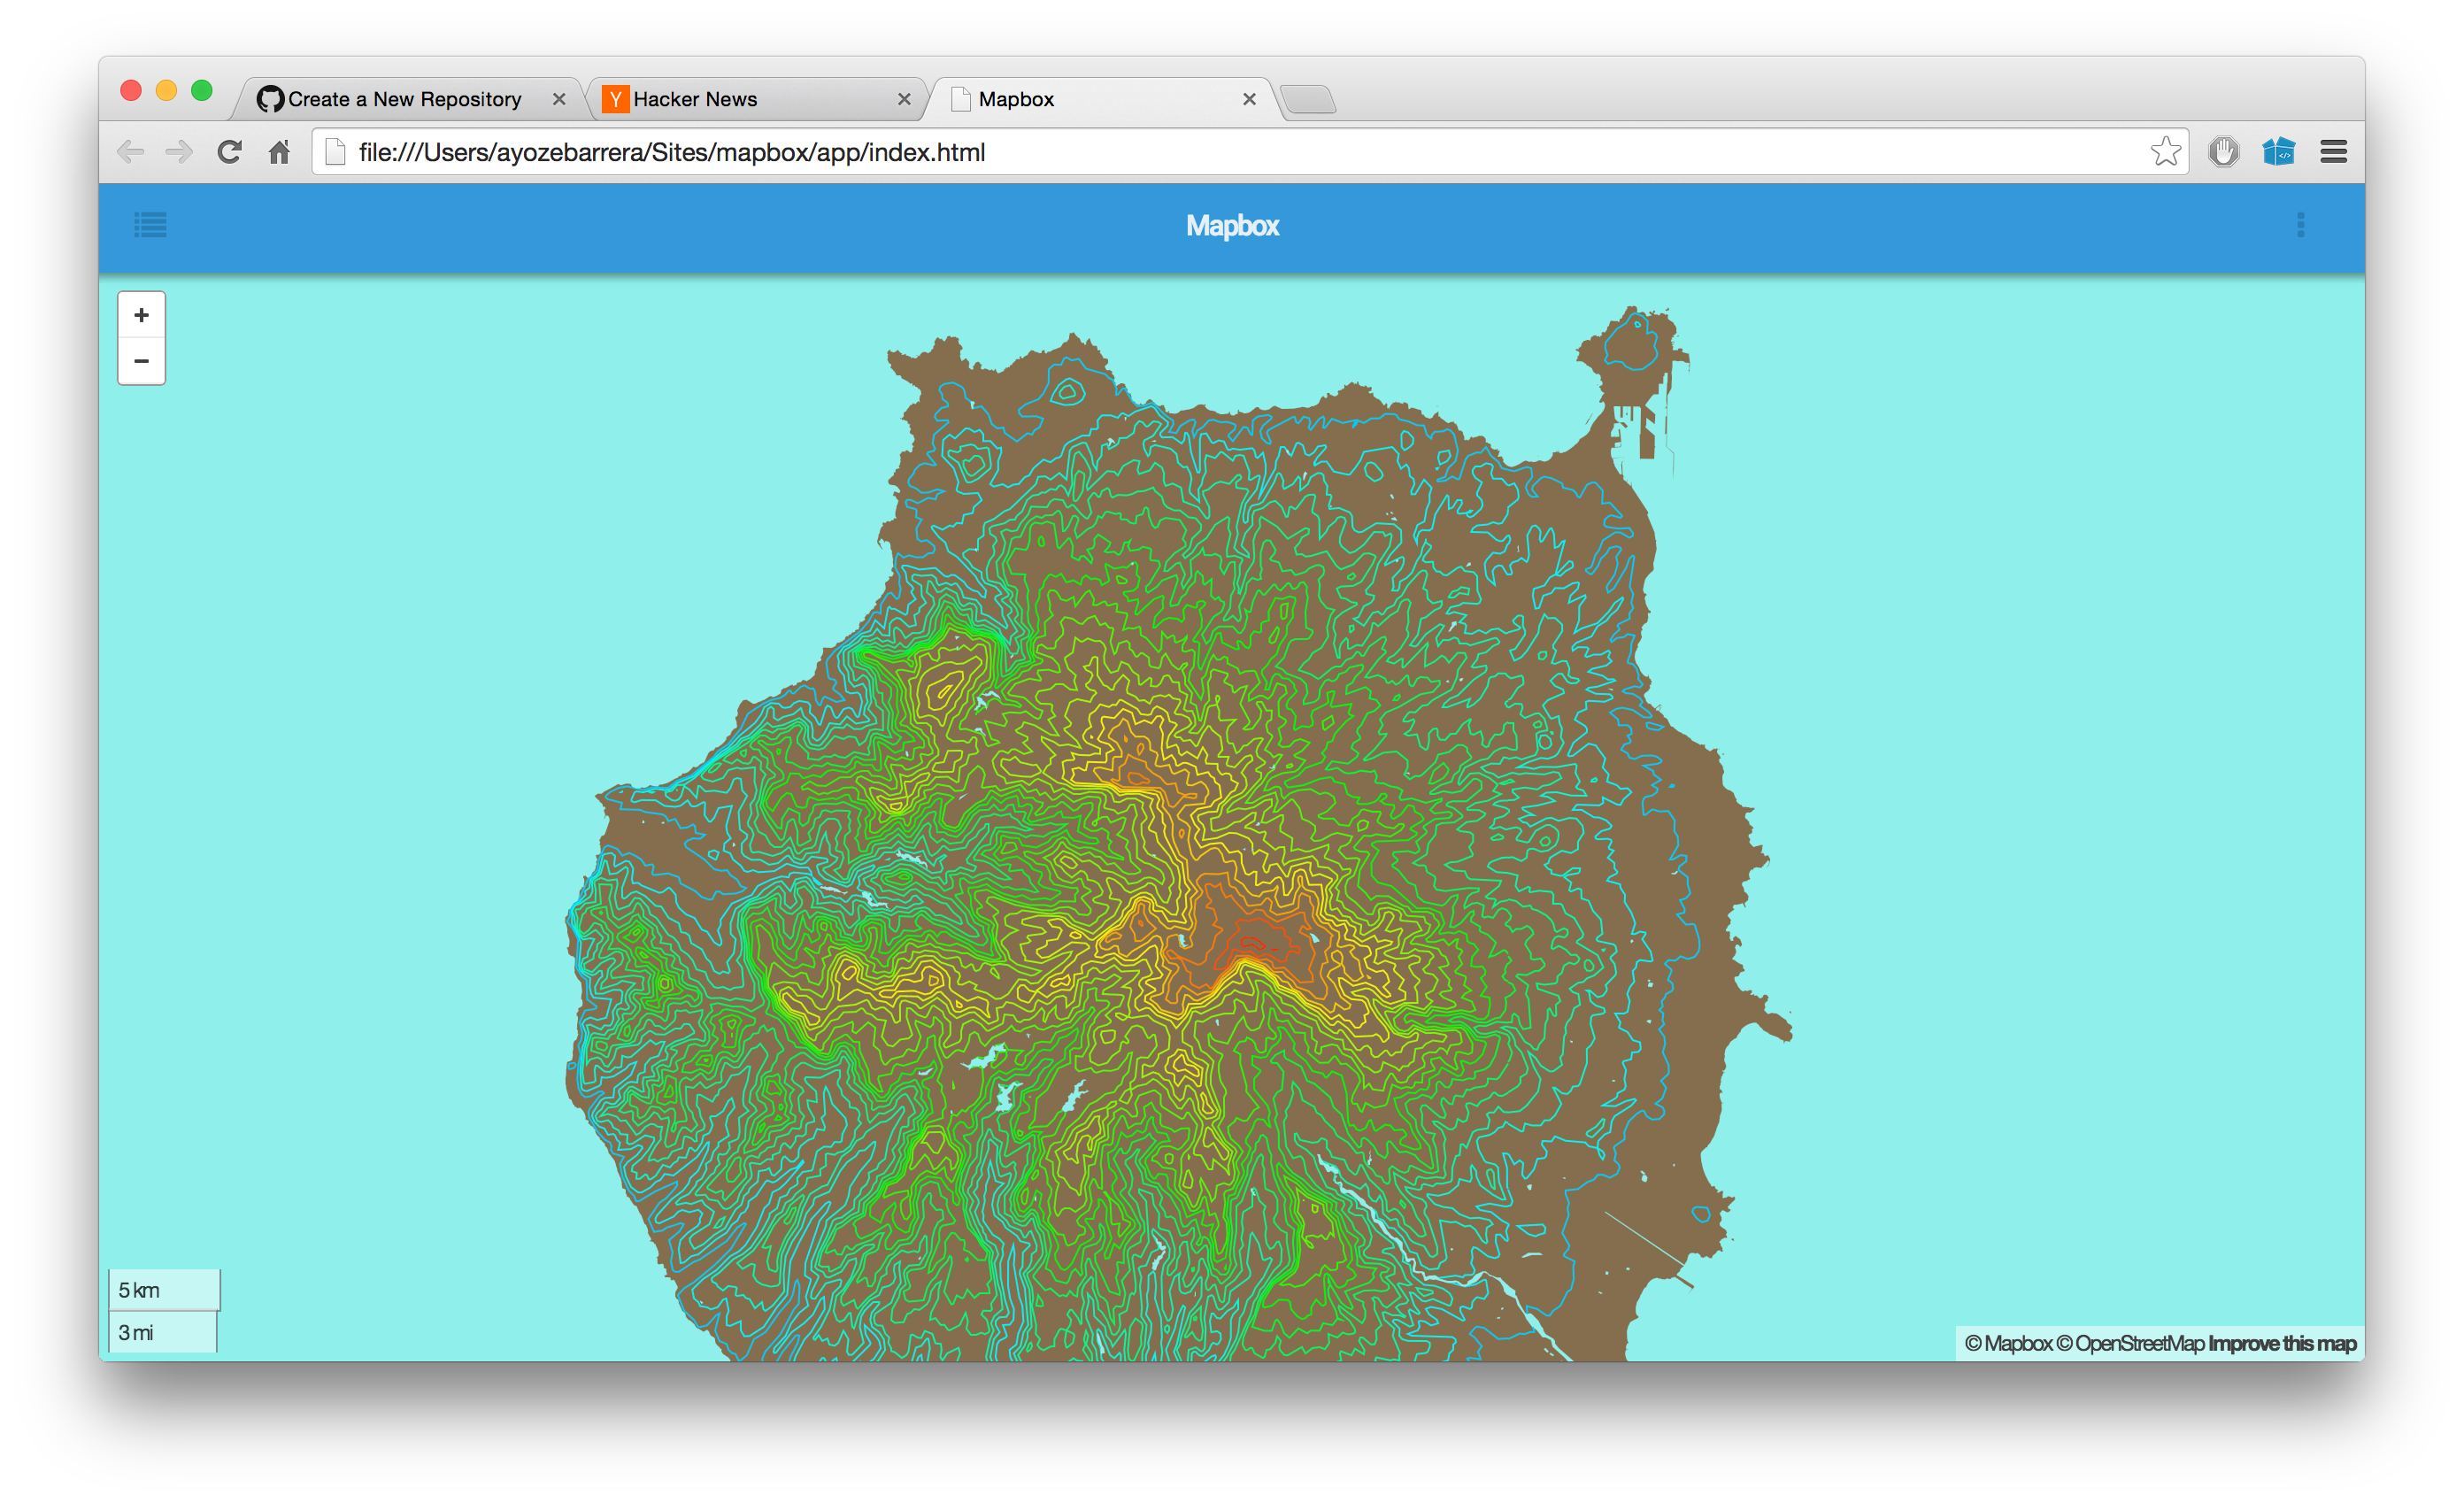Close the Hacker News tab
The image size is (2464, 1503).
(904, 99)
